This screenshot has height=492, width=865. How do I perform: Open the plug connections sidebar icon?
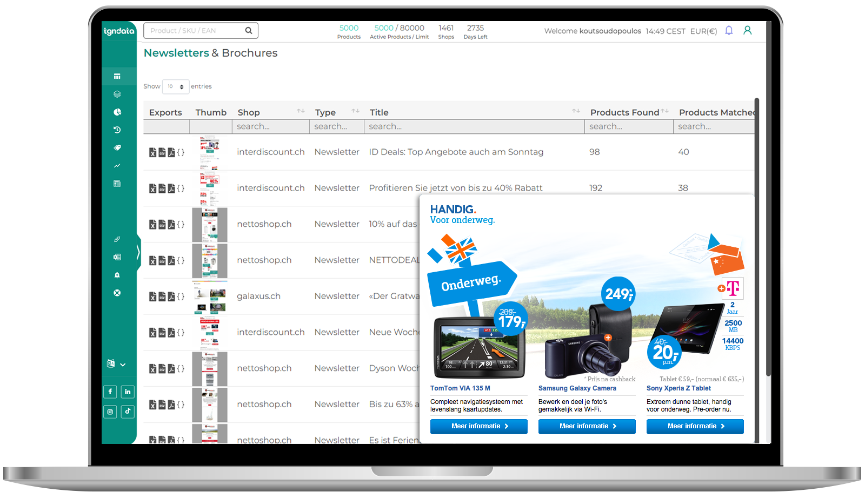[x=117, y=239]
